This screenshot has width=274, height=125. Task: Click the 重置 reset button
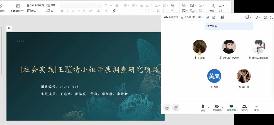(51, 5)
